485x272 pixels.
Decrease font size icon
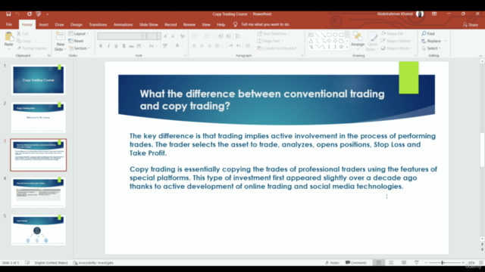174,36
